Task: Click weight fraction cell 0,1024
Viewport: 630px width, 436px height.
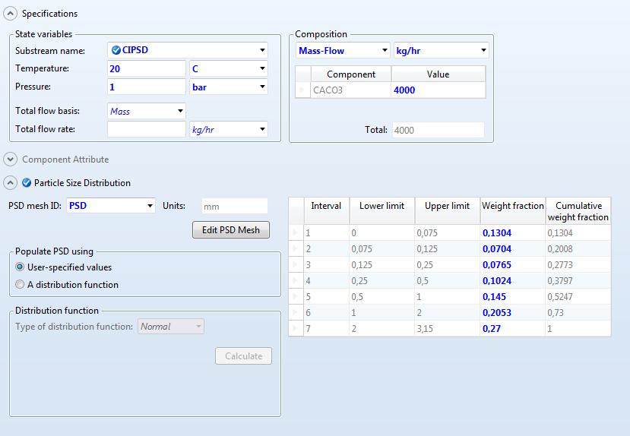Action: point(513,280)
